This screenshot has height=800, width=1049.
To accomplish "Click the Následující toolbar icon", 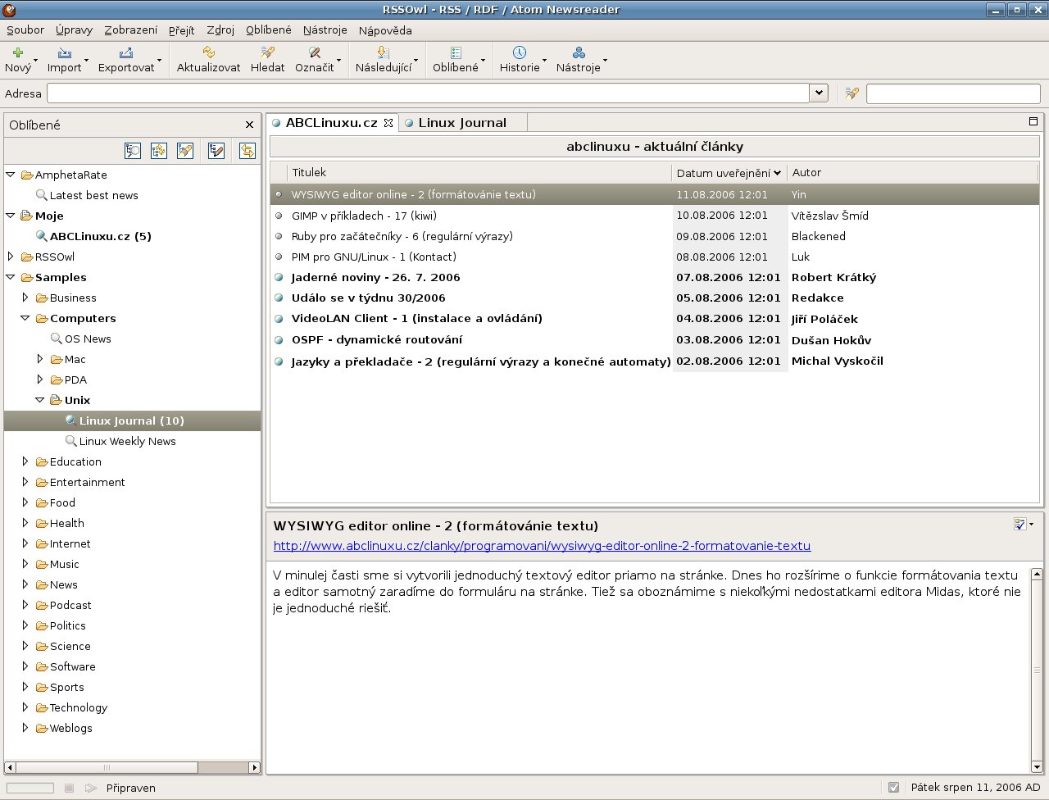I will pyautogui.click(x=383, y=52).
